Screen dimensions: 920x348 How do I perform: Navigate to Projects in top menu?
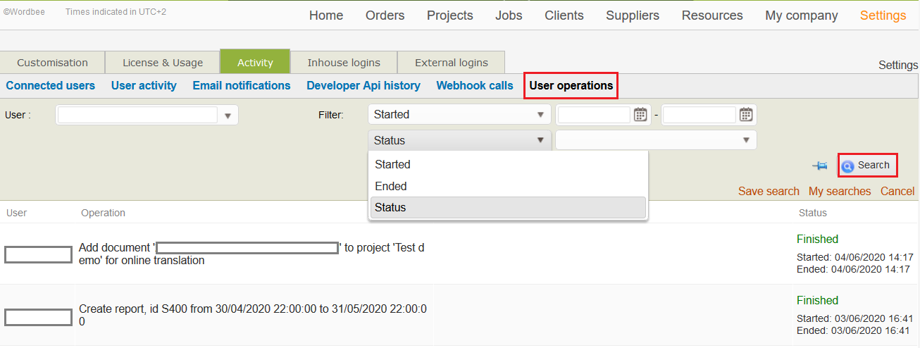[449, 15]
